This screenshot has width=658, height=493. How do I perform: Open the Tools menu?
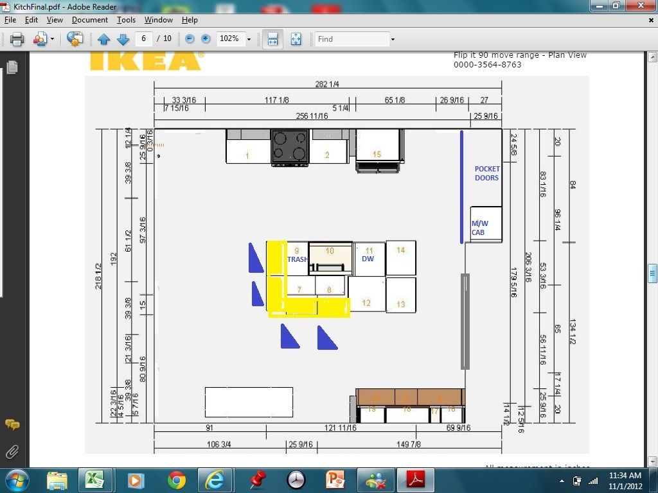point(126,20)
